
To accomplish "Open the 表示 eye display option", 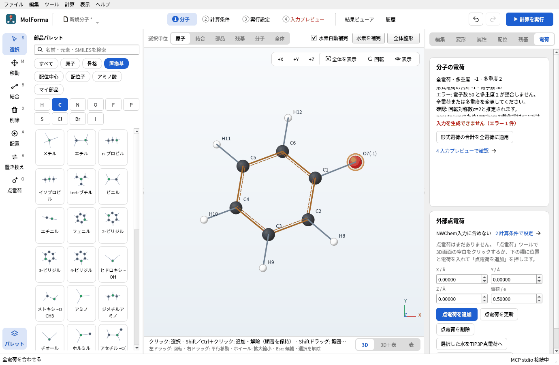I will tap(403, 59).
